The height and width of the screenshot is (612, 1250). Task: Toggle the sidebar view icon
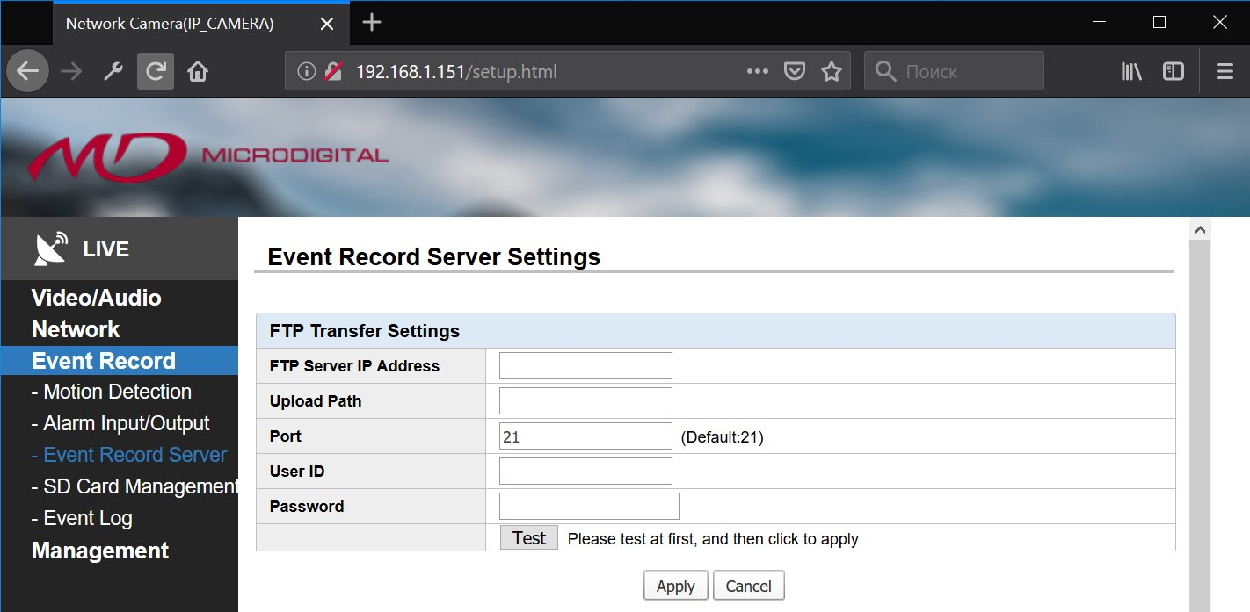(1174, 72)
